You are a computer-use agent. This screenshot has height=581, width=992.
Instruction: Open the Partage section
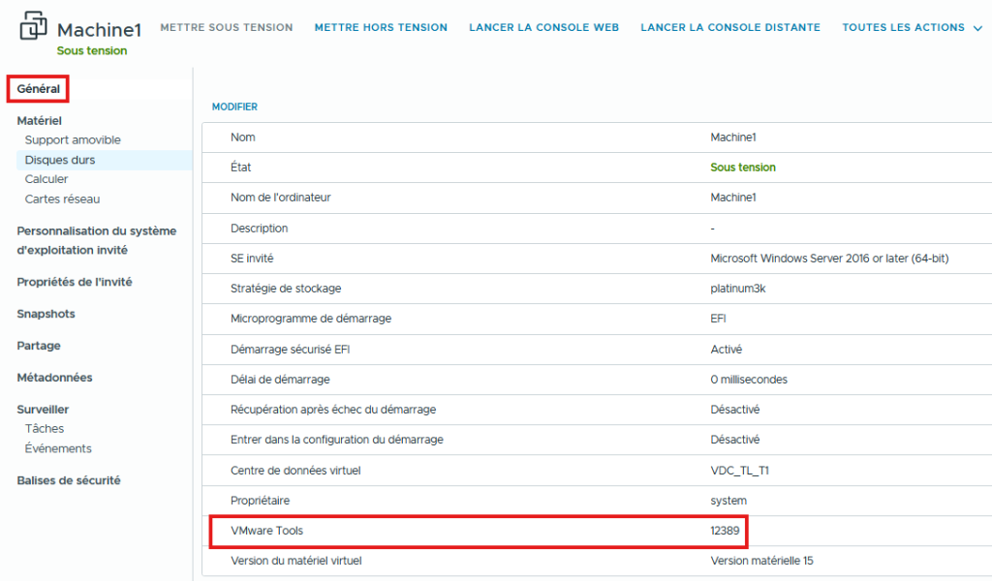39,346
